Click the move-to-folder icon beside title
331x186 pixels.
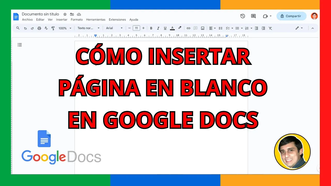click(72, 14)
